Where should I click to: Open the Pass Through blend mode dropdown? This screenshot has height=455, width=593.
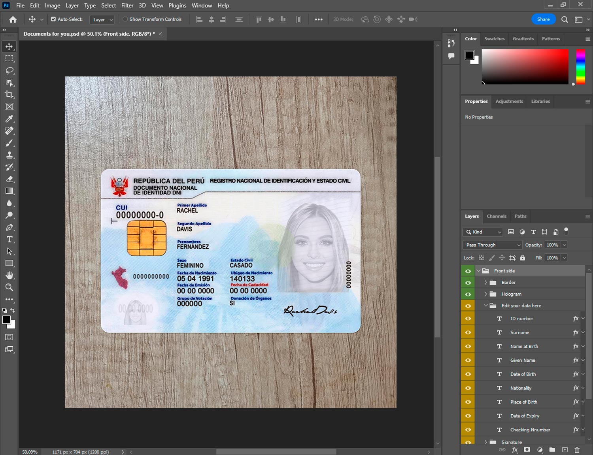tap(492, 245)
